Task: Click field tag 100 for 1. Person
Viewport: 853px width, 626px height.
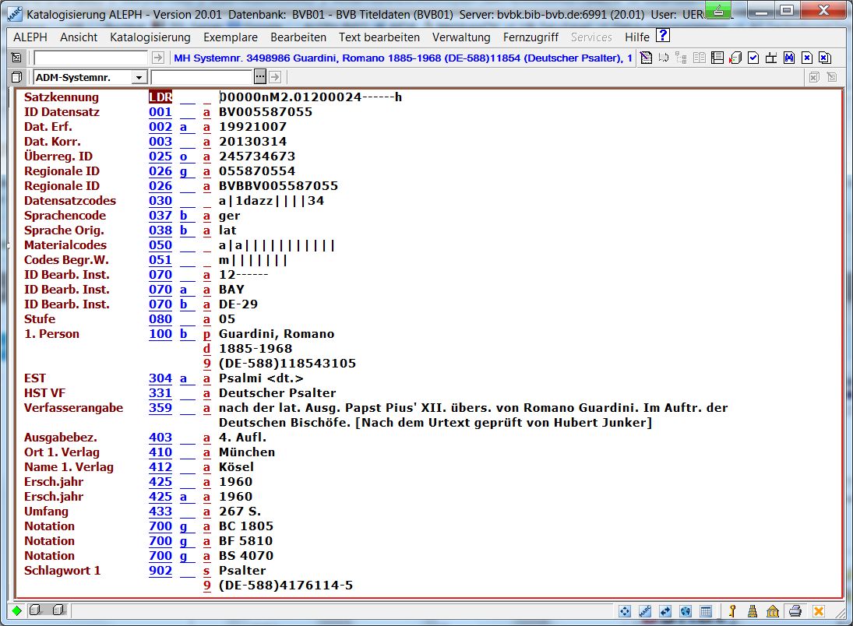Action: [160, 334]
